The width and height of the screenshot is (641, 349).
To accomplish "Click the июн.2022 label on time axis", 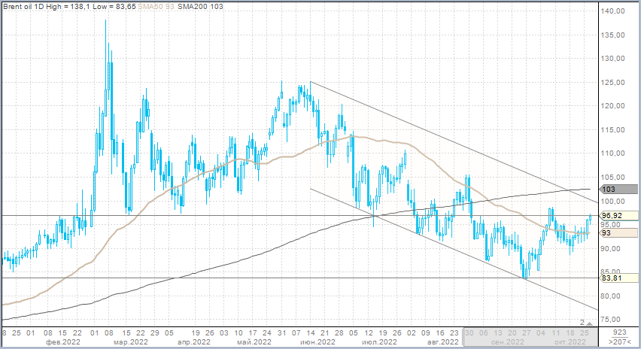I will click(317, 341).
